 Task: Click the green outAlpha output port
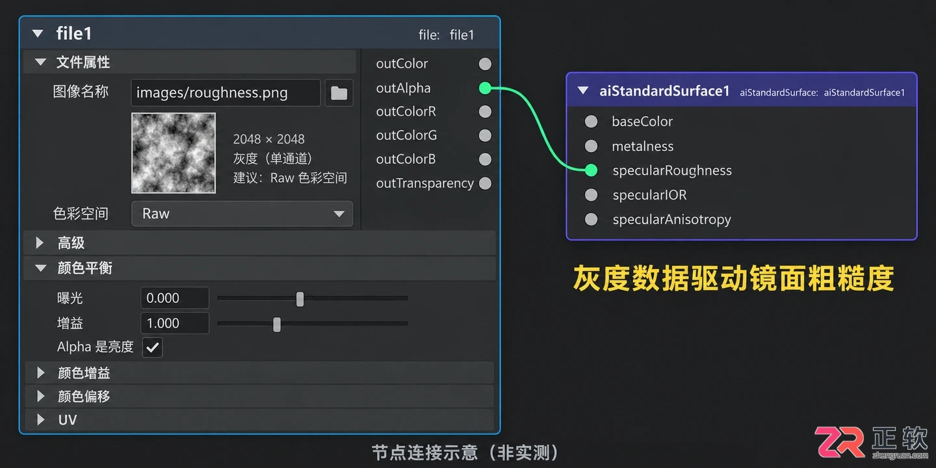485,88
